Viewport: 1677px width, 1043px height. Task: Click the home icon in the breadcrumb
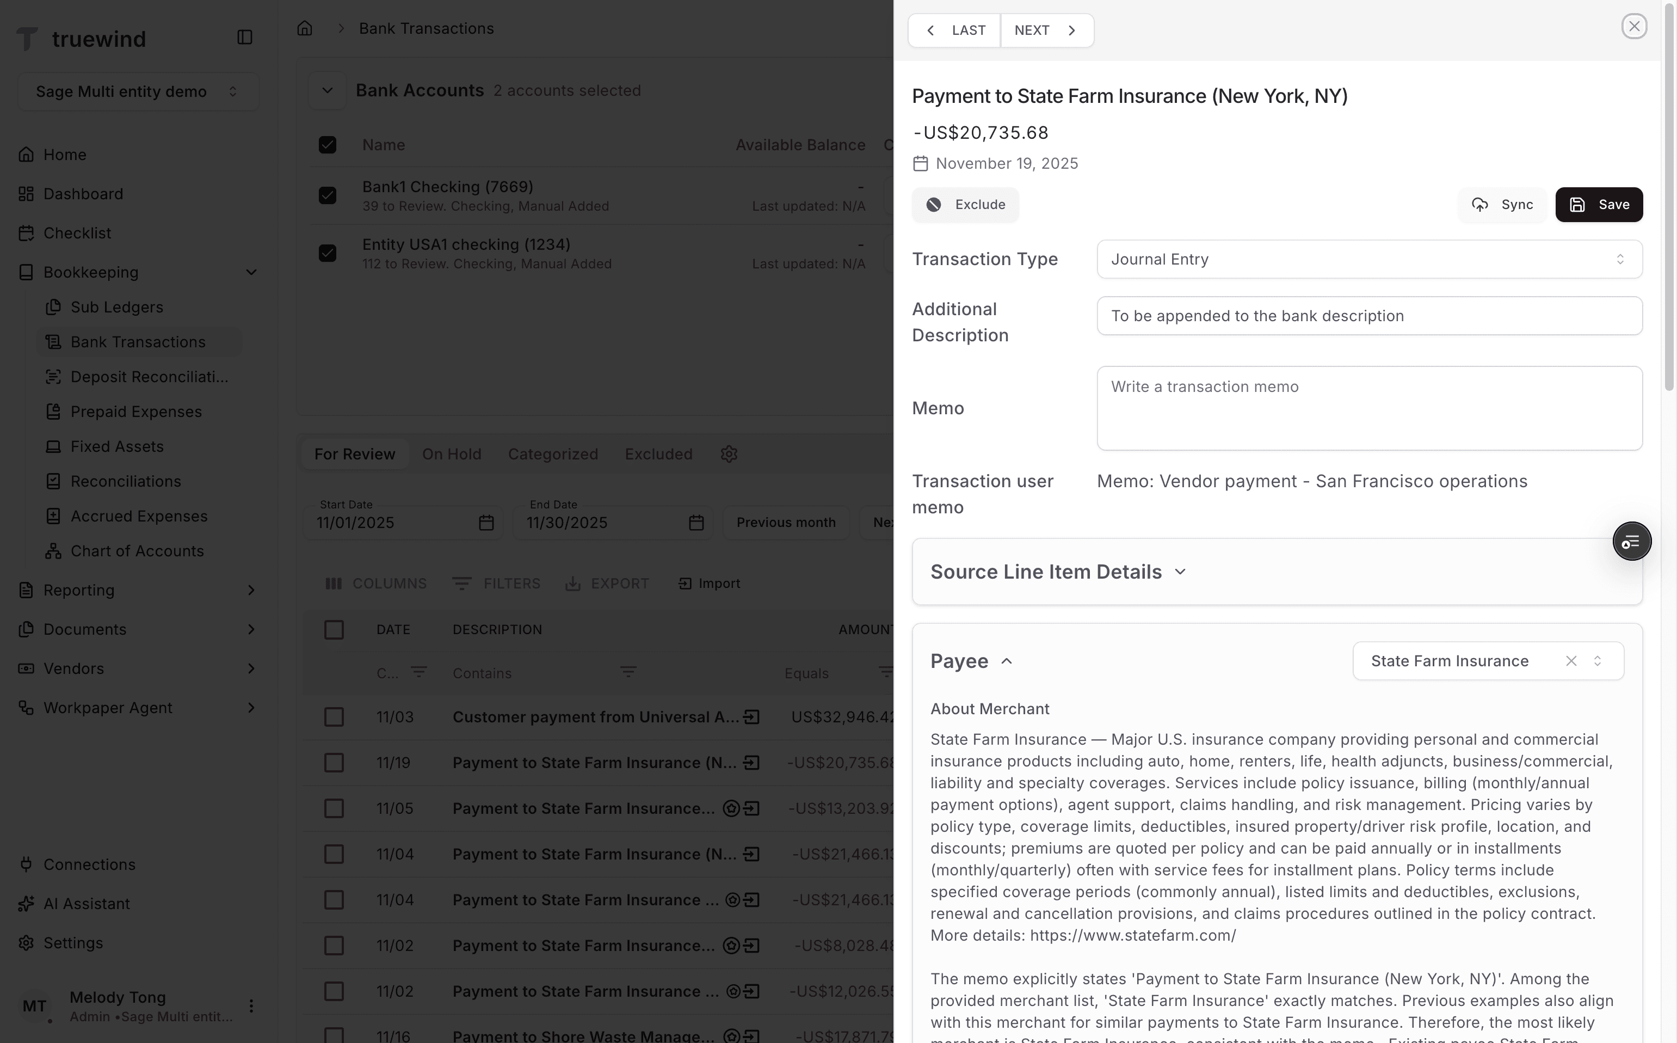[x=305, y=28]
